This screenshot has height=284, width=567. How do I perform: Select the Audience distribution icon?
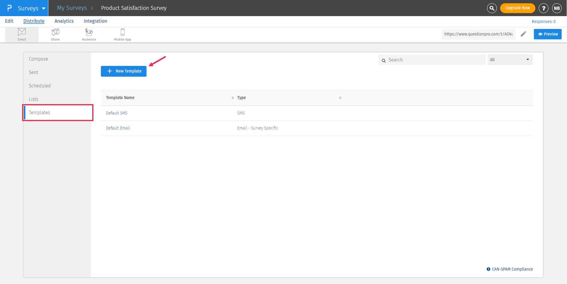pyautogui.click(x=89, y=35)
